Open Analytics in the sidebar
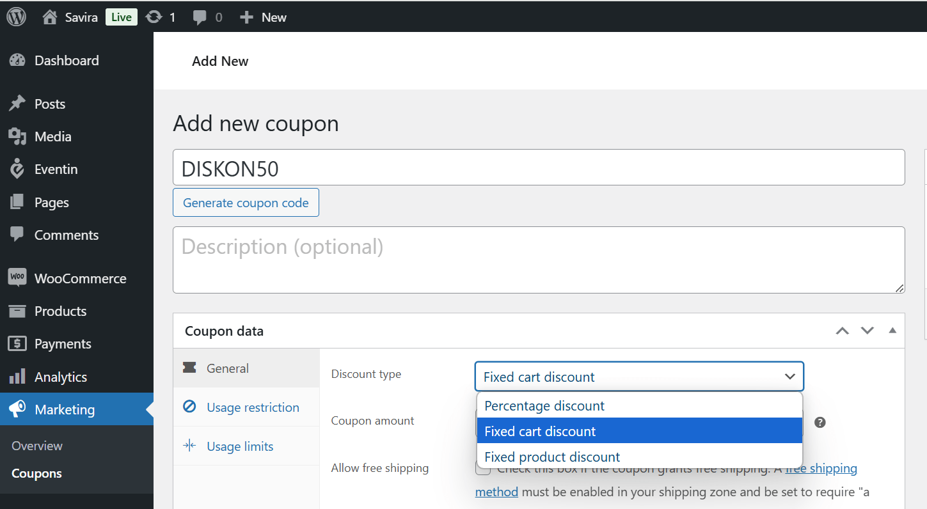Viewport: 927px width, 509px height. pos(60,377)
